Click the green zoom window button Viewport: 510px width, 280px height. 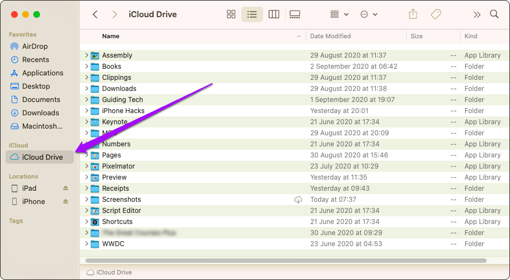pos(37,14)
